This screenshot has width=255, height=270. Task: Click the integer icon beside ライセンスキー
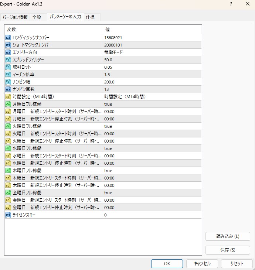click(8, 215)
